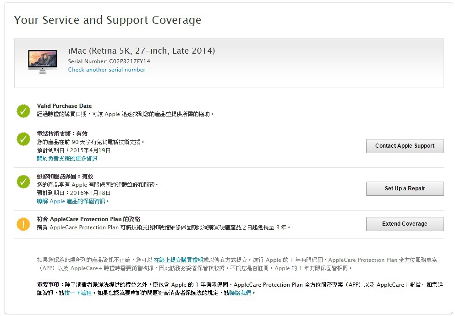Click the orange exclamation AppleCare eligibility icon
Screen dimensions: 455x316
(x=23, y=224)
